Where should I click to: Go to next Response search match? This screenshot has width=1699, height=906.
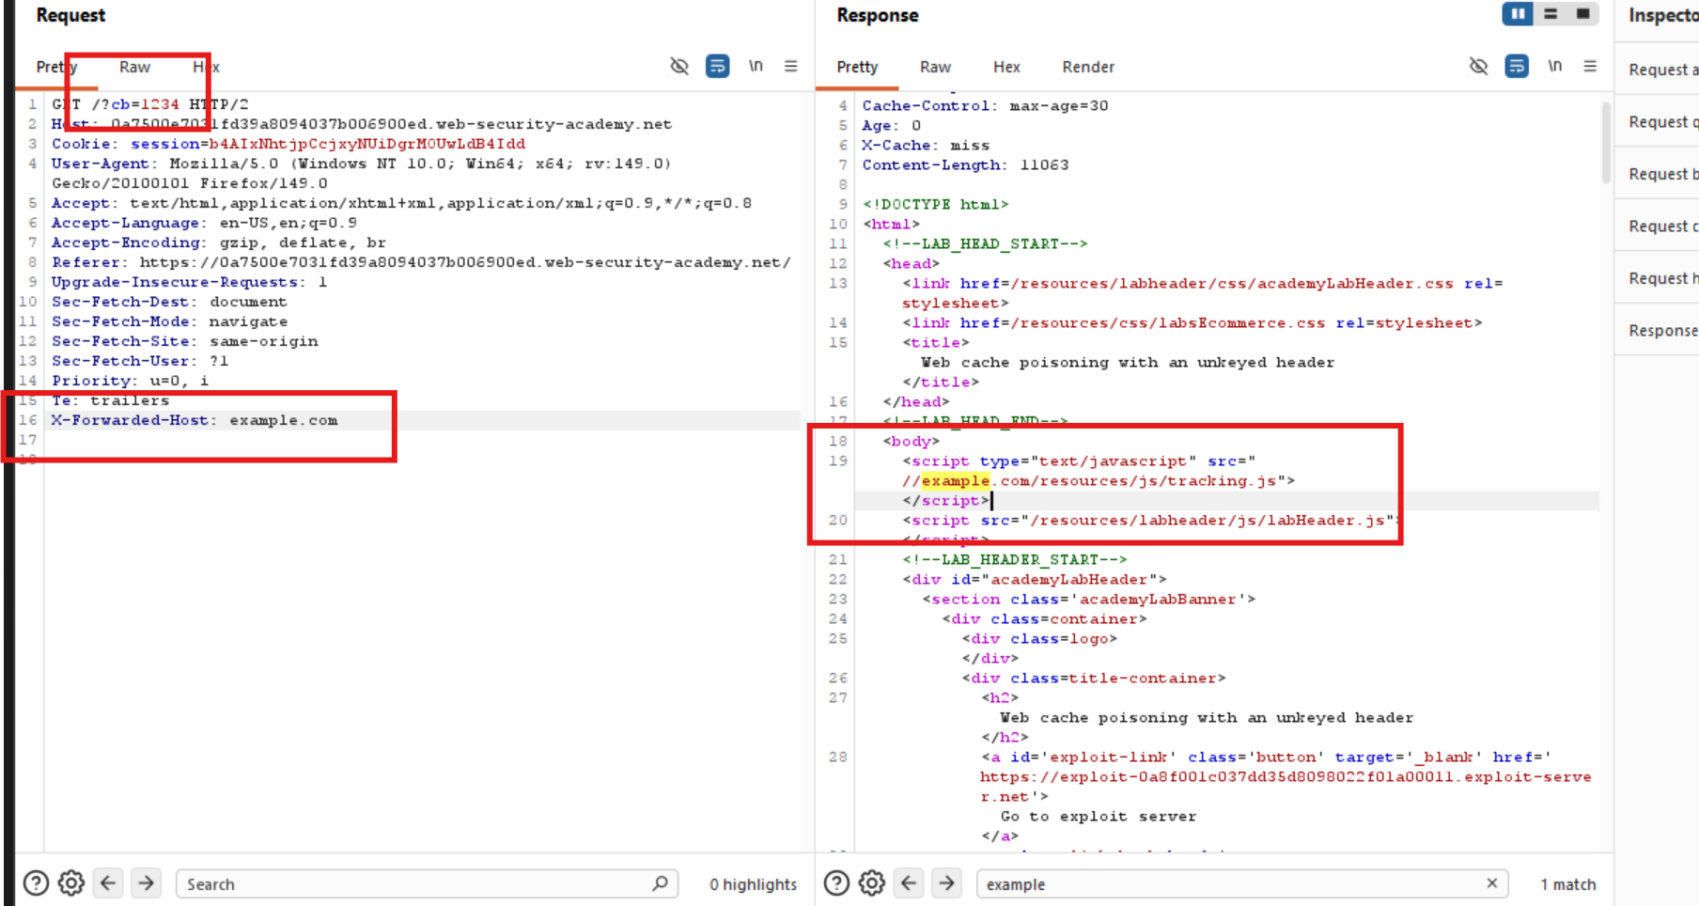point(946,883)
